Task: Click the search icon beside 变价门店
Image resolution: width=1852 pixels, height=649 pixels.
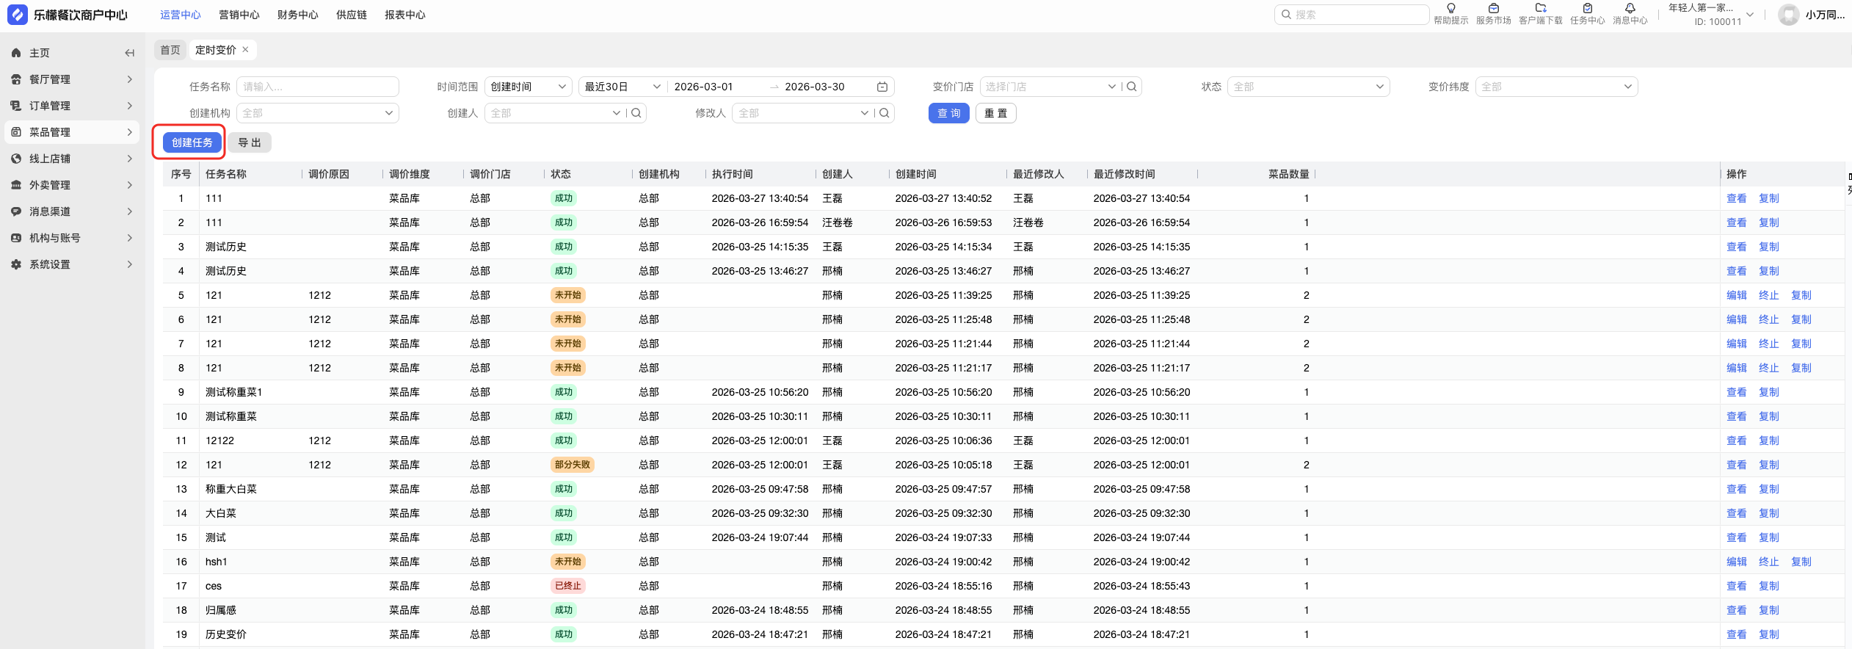Action: 1132,87
